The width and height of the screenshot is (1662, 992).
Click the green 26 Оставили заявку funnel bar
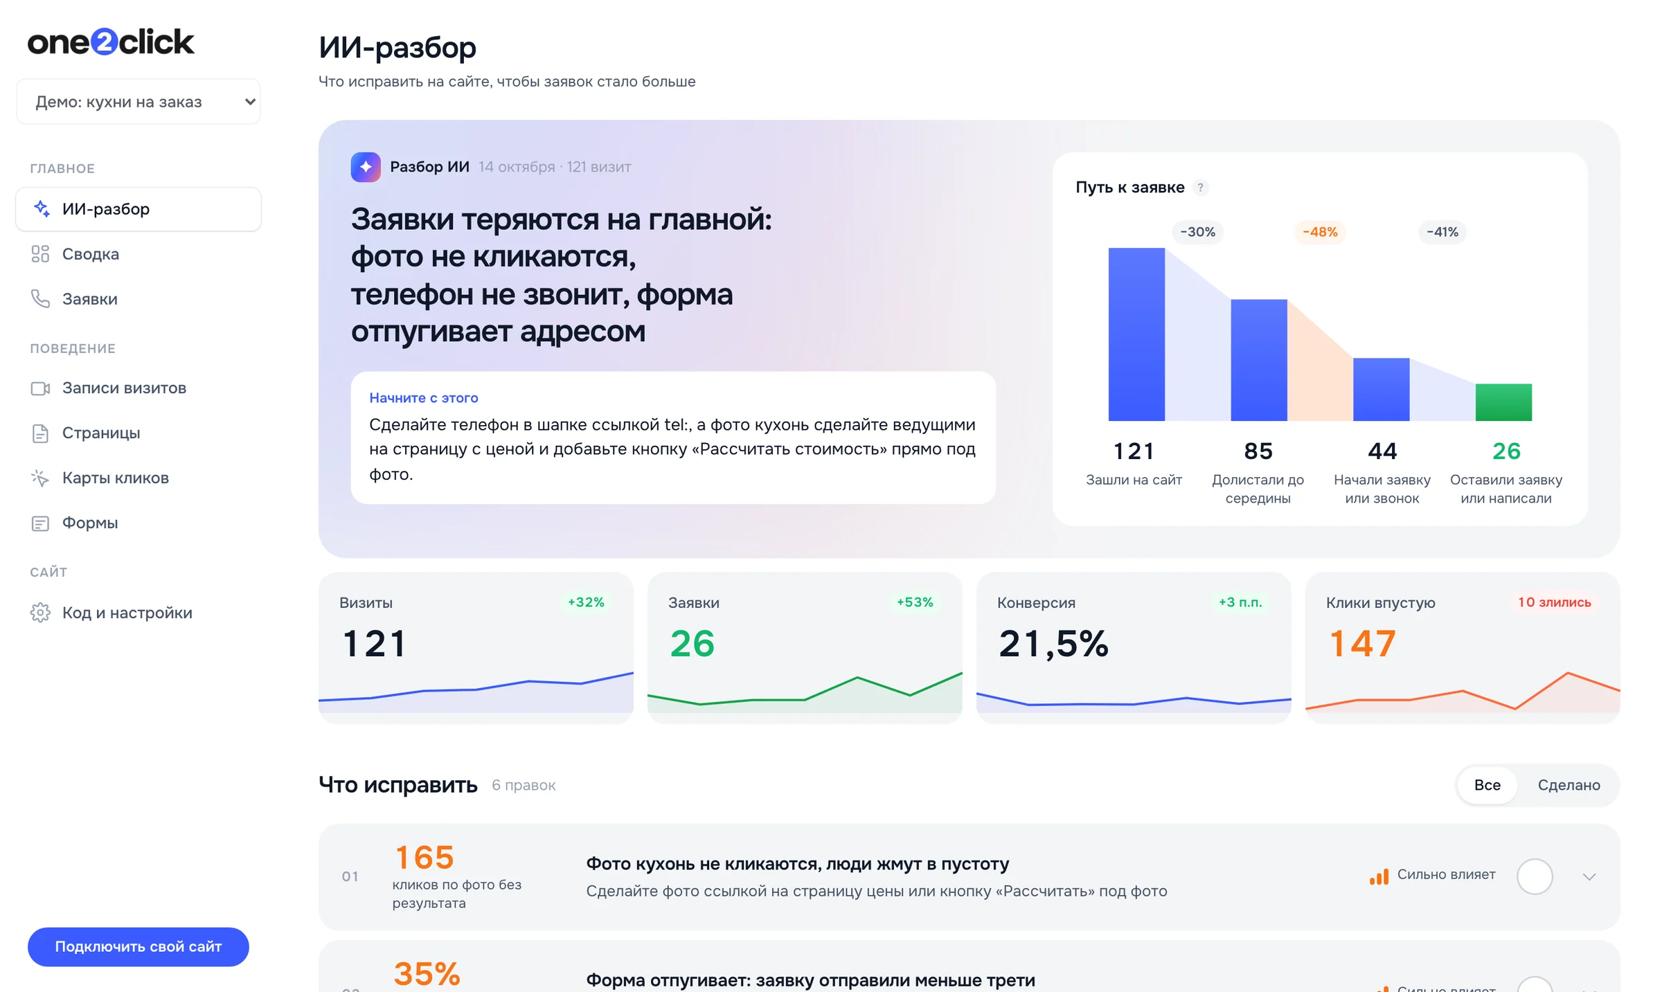[1503, 402]
